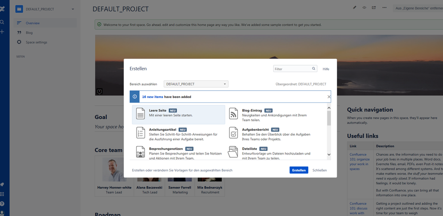The height and width of the screenshot is (216, 443).
Task: Click the edit pencil icon
Action: 355,8
